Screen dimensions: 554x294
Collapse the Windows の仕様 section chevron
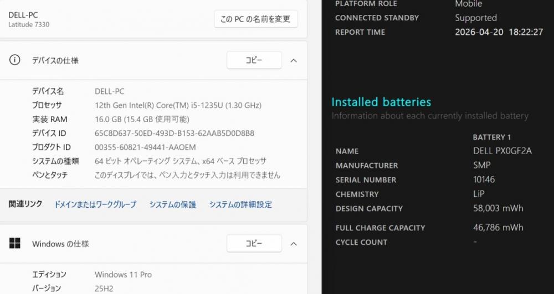pyautogui.click(x=294, y=243)
